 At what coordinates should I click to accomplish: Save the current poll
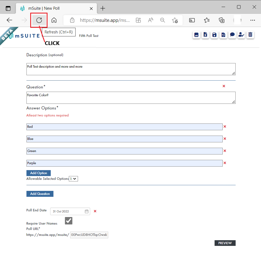(x=214, y=35)
